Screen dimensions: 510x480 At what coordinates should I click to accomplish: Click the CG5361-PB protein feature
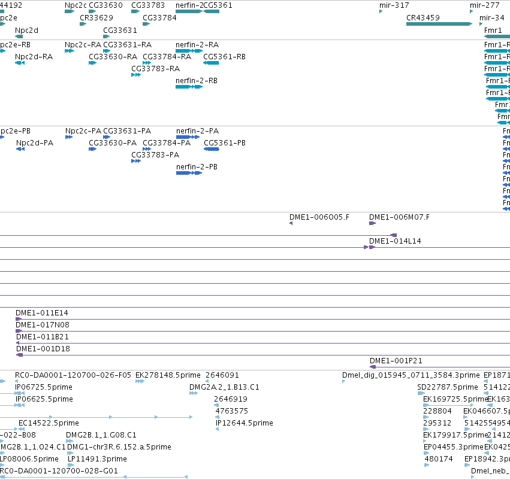[212, 149]
